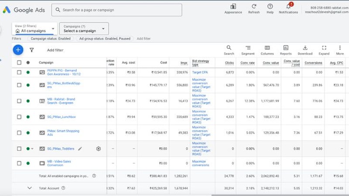Sort by the Cost column header
349x196 pixels.
click(x=164, y=62)
